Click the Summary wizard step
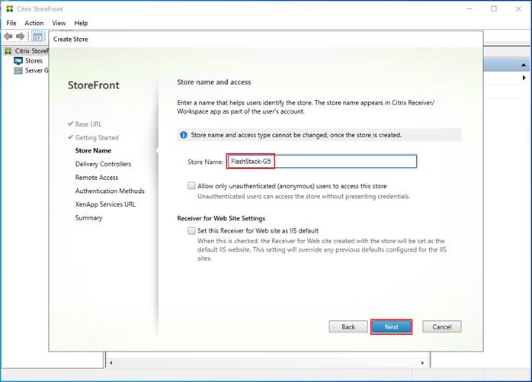The height and width of the screenshot is (382, 532). (88, 217)
